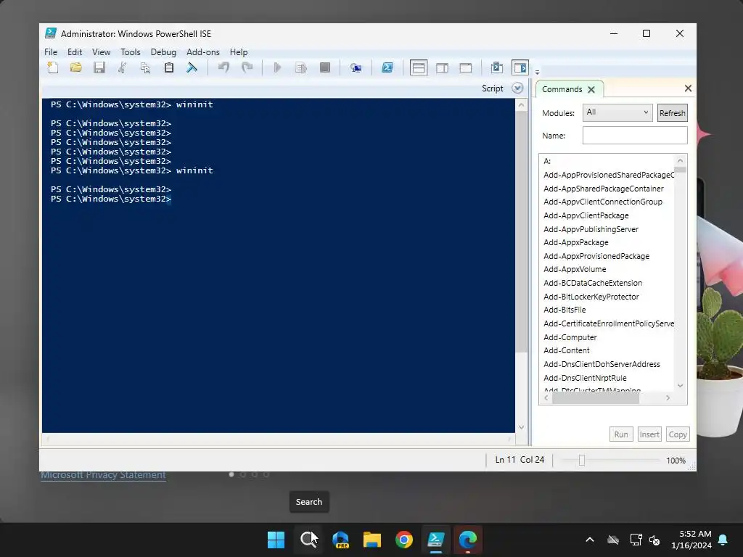Image resolution: width=743 pixels, height=557 pixels.
Task: Show script pane top layout icon
Action: click(419, 67)
